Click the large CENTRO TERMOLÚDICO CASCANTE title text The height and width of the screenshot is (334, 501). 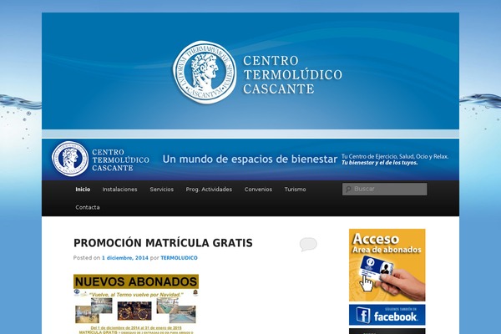(x=292, y=75)
